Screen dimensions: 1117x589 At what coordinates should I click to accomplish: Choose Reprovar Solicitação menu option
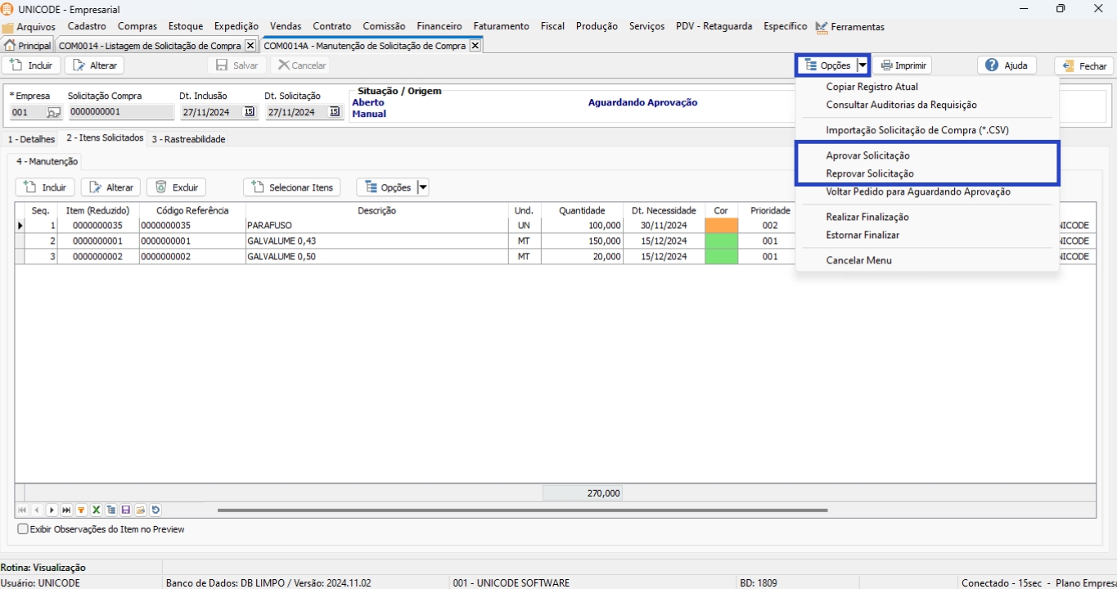[x=869, y=173]
